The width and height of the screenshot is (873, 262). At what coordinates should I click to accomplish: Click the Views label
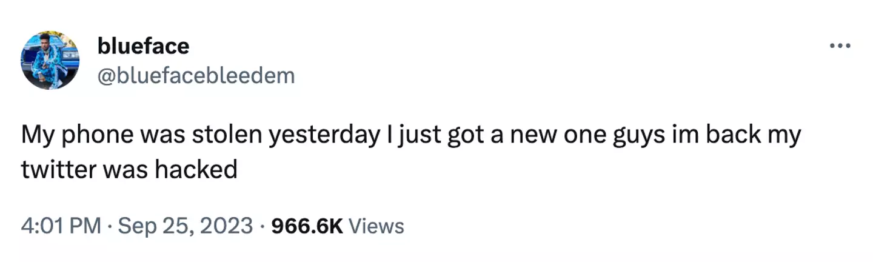tap(376, 226)
